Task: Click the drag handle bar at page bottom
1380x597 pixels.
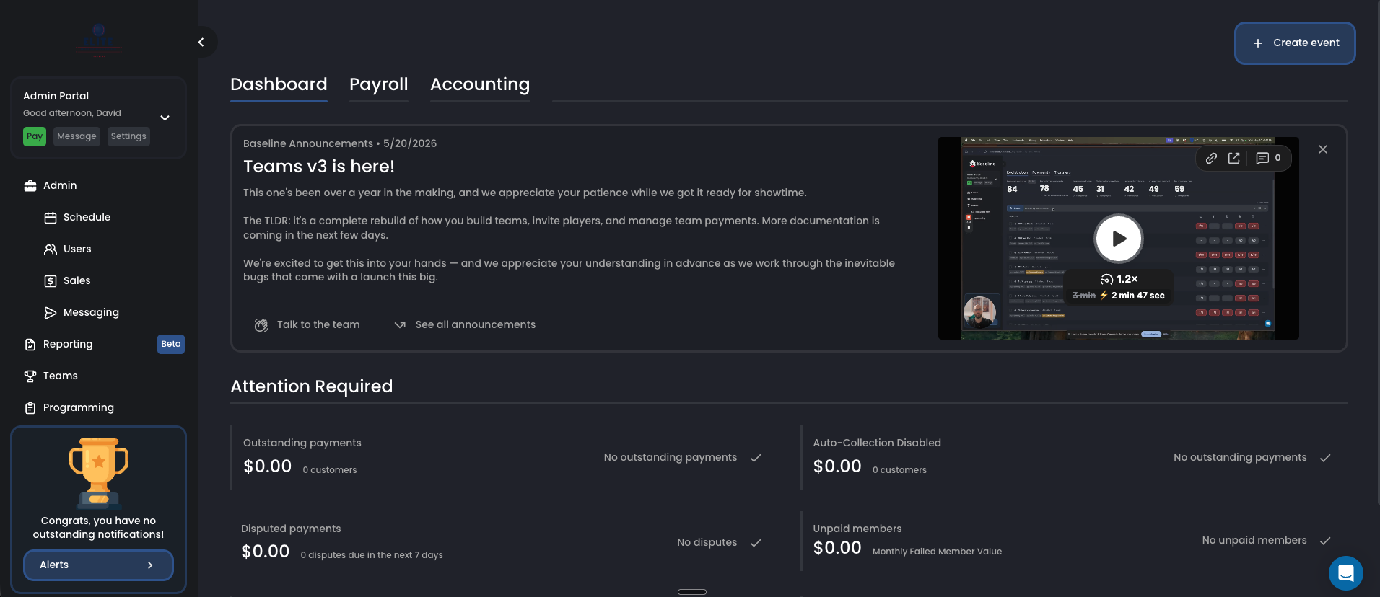Action: point(691,592)
